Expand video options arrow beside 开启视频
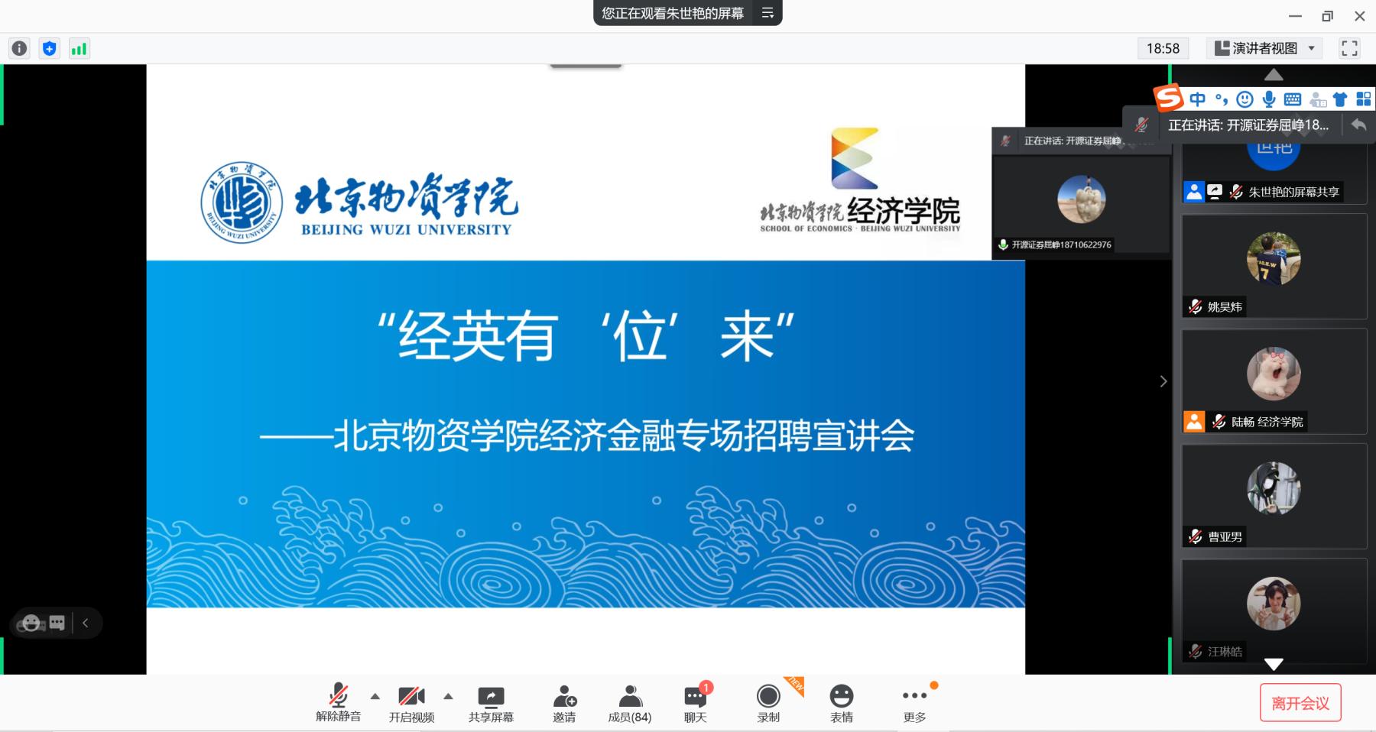The height and width of the screenshot is (732, 1376). point(449,696)
